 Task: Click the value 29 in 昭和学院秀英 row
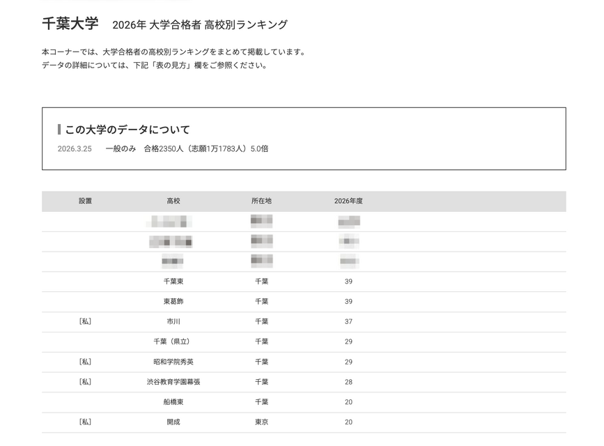(x=348, y=362)
